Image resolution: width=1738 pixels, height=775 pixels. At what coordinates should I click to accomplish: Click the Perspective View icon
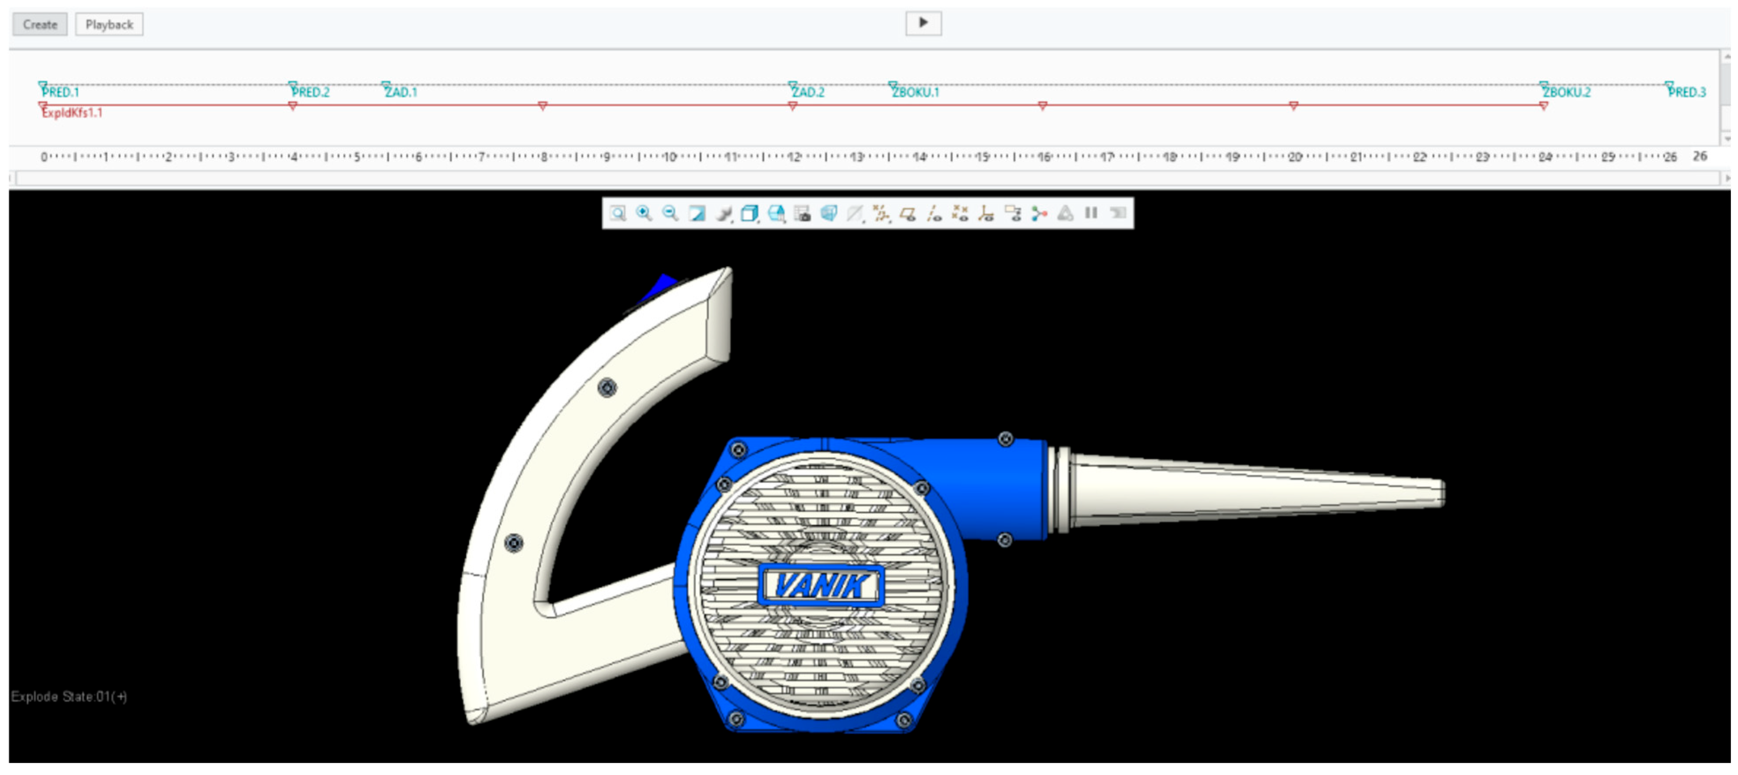click(x=829, y=214)
